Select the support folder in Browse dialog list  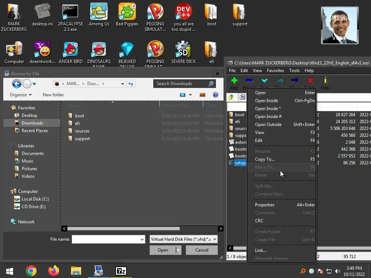[79, 139]
